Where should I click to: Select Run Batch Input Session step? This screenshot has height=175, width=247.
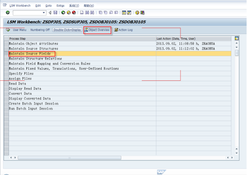point(82,108)
